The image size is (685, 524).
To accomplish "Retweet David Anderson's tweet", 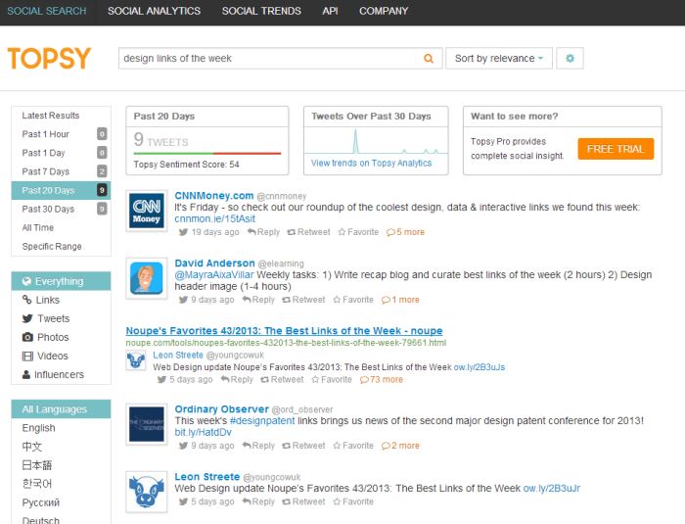I will [x=303, y=300].
